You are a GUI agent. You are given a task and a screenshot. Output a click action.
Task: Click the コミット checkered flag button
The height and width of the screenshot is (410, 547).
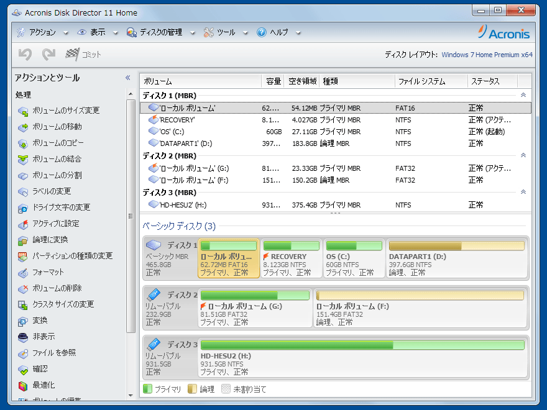tap(83, 55)
